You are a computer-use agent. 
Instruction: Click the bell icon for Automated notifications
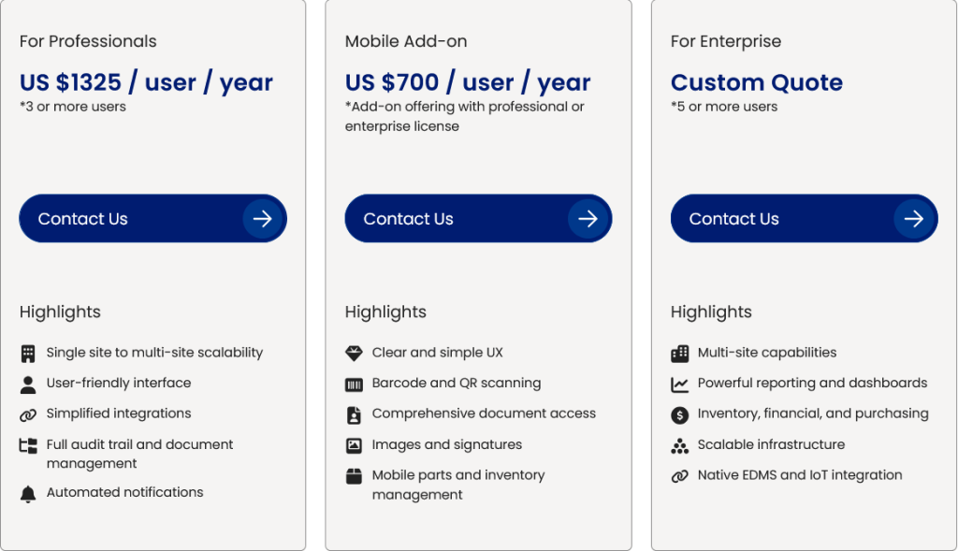pos(28,494)
